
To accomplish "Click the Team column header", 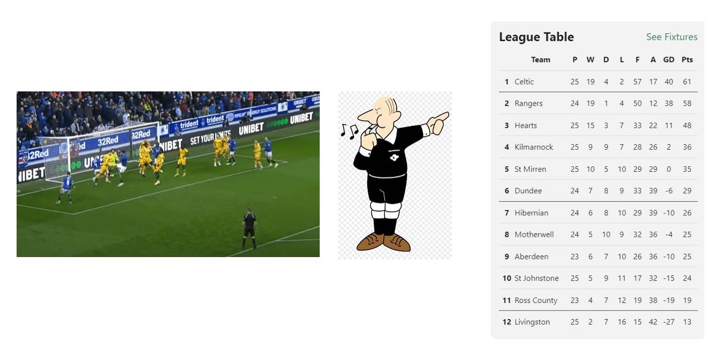I will (540, 60).
